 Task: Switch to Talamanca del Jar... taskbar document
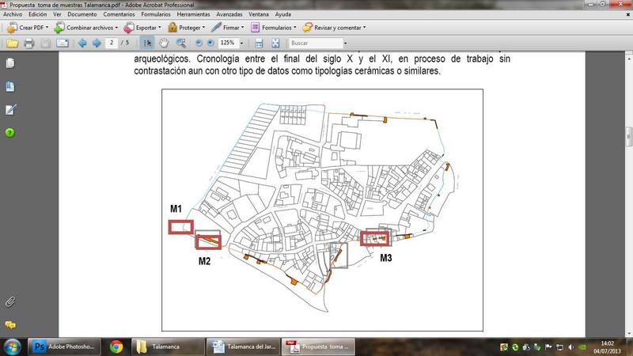(243, 347)
